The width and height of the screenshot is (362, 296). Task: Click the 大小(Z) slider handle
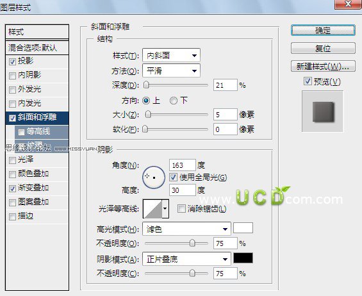148,114
